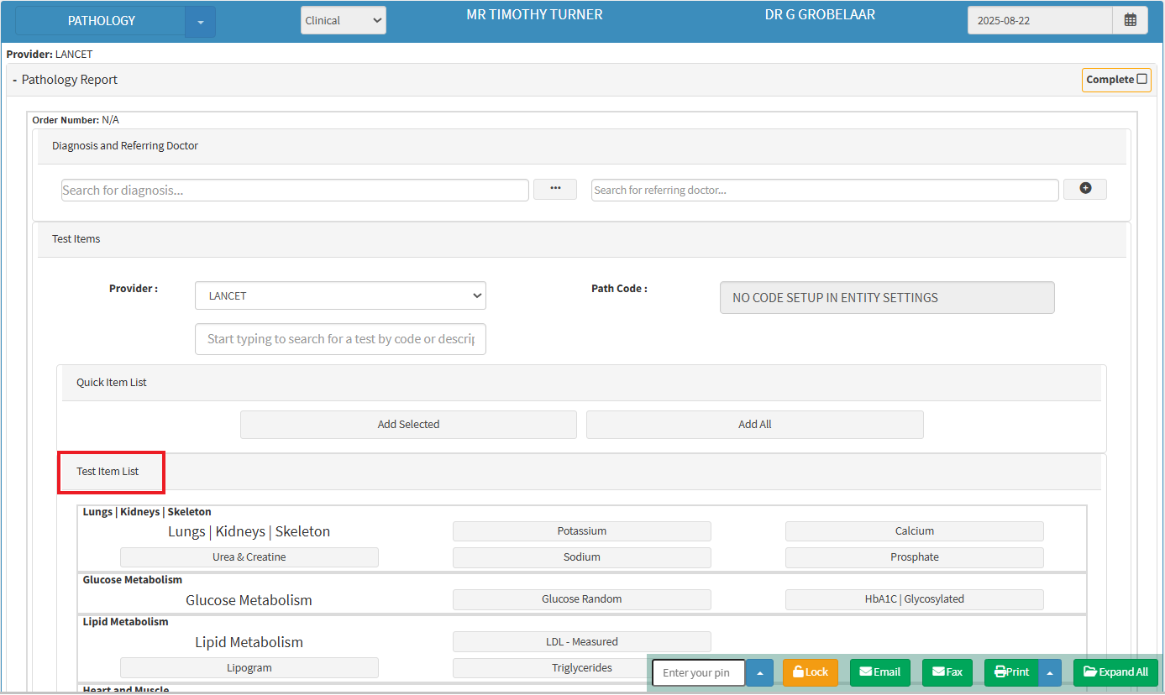Click the orange Lock button

coord(810,672)
